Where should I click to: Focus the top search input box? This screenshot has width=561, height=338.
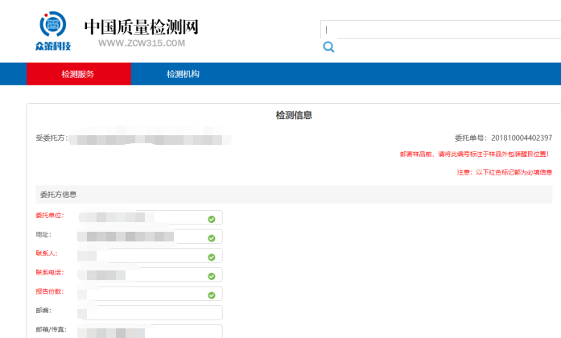coord(441,30)
